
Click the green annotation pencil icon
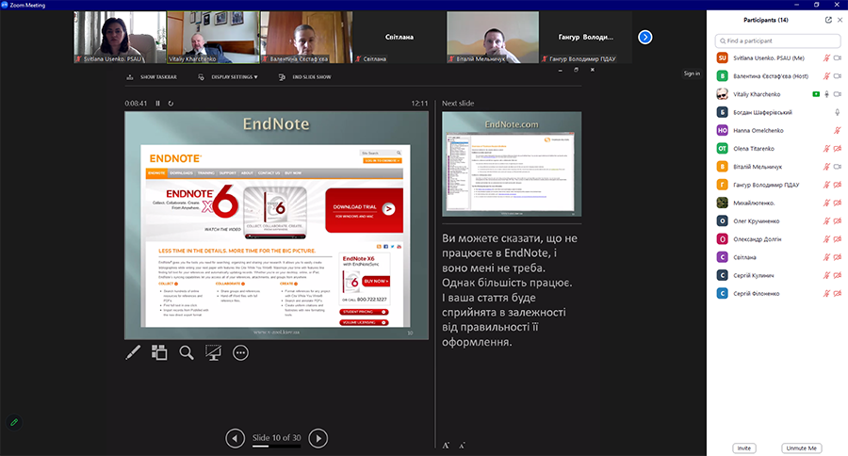[14, 422]
